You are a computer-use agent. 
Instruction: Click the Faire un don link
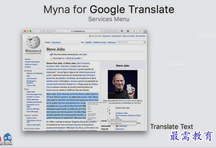31,86
